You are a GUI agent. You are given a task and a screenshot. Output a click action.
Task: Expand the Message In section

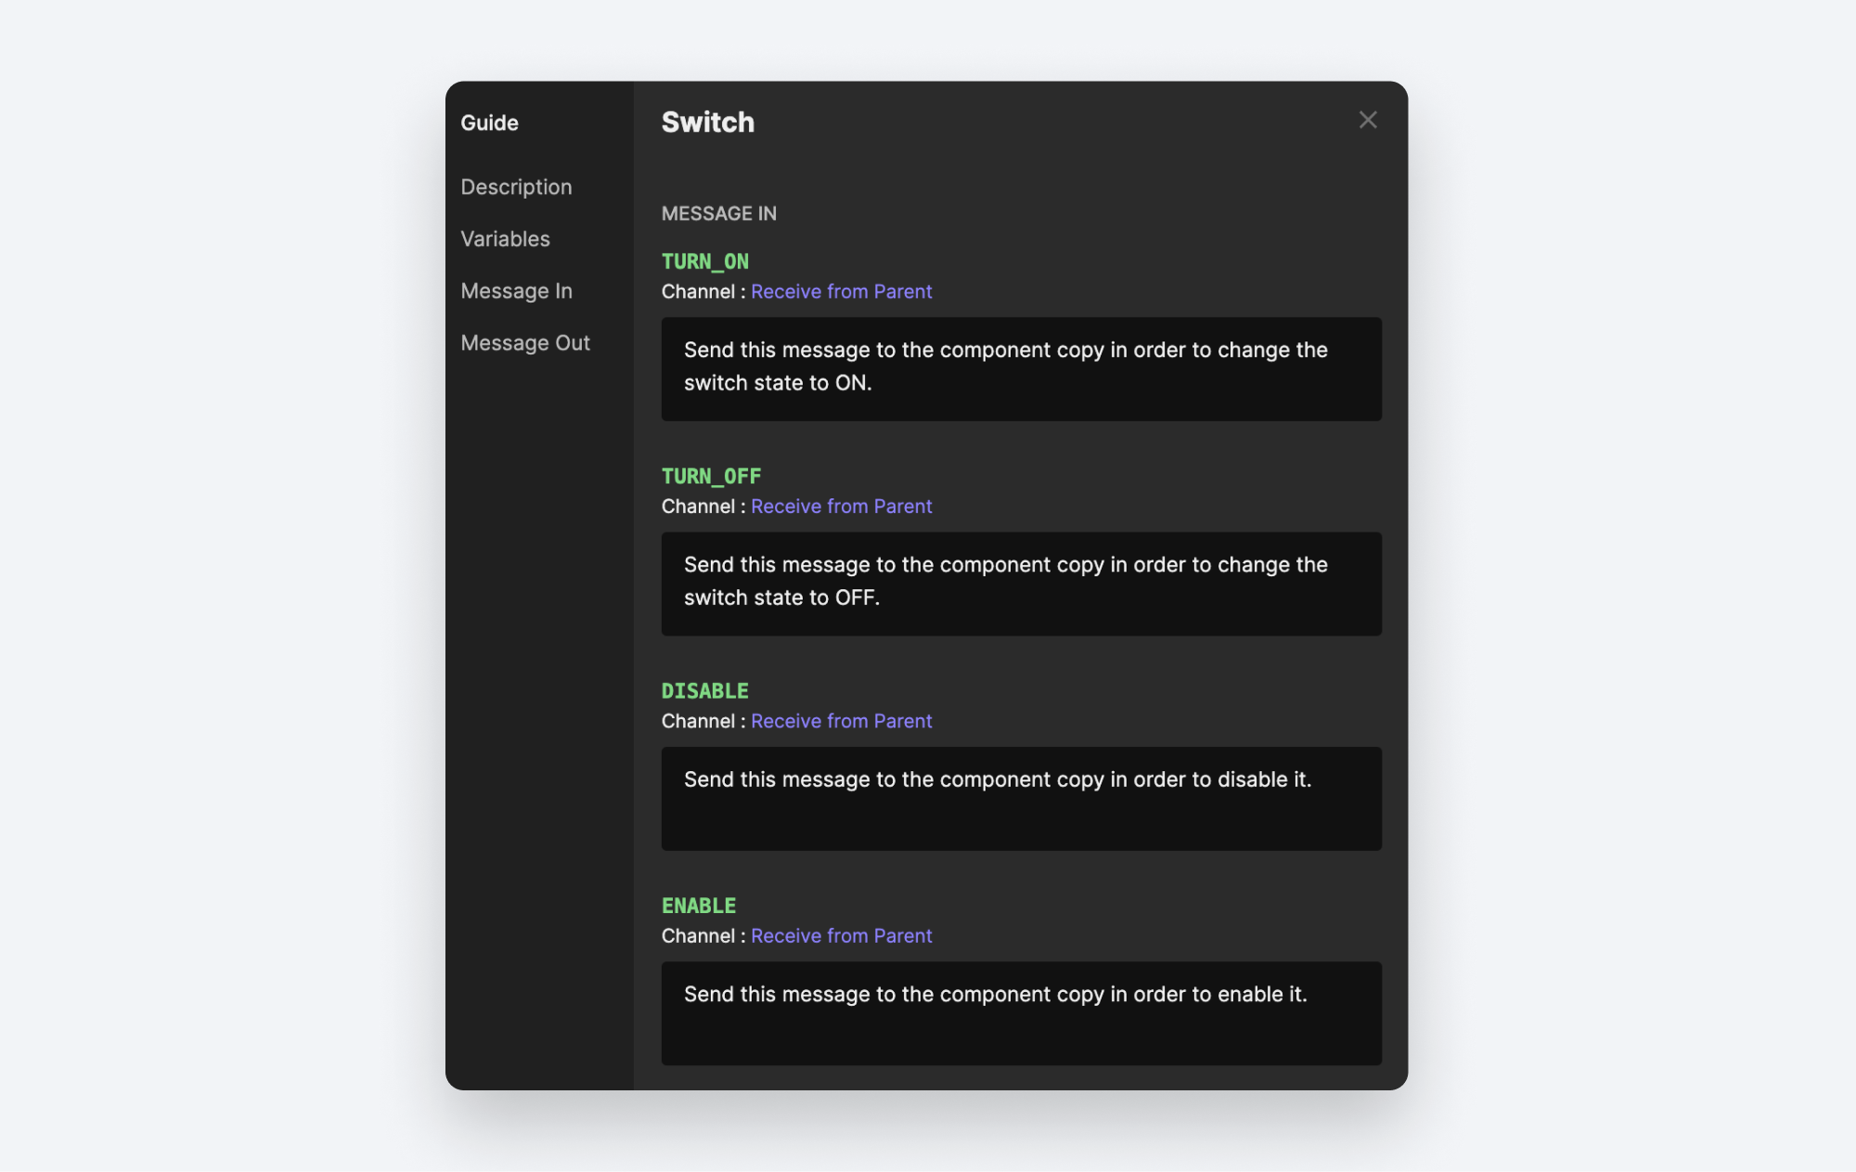tap(517, 289)
